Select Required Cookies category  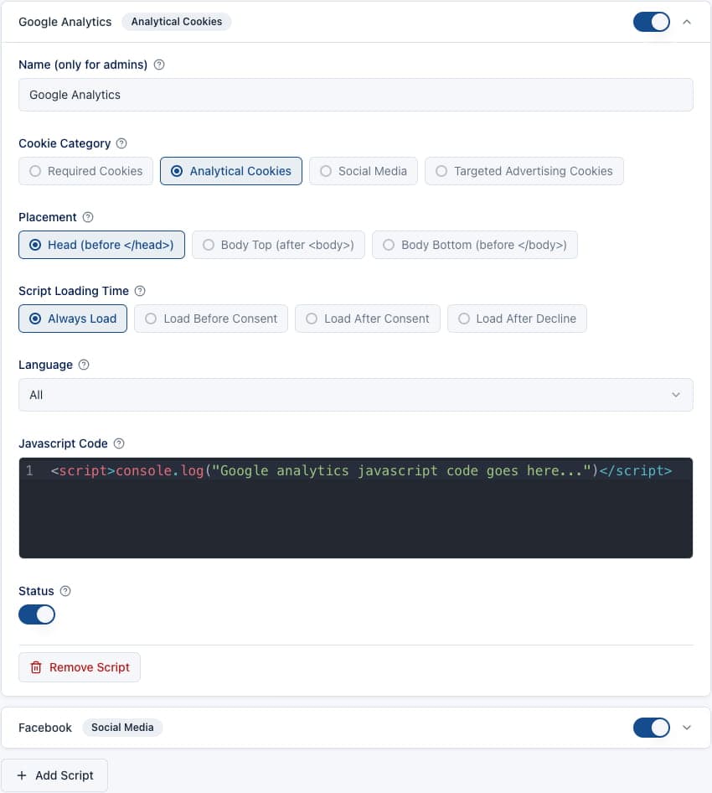tap(86, 172)
